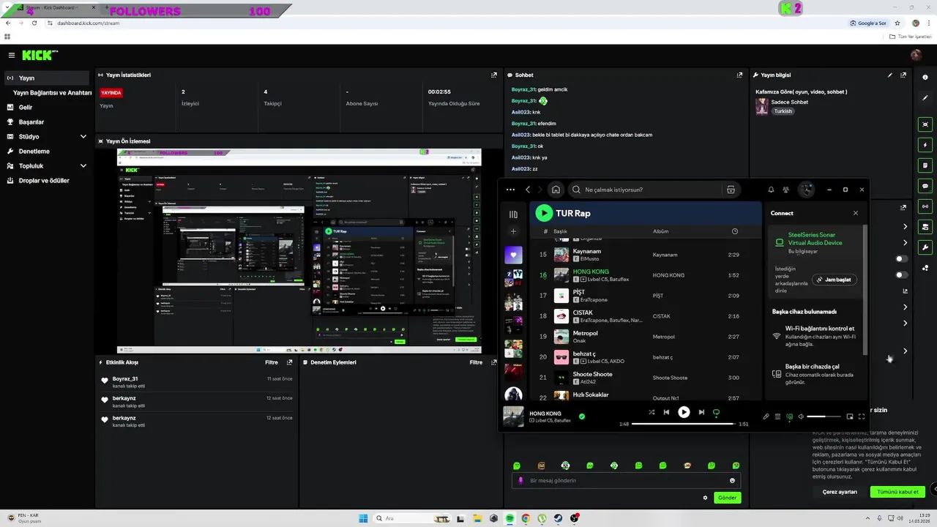Open Spotify notifications bell

[x=771, y=190]
